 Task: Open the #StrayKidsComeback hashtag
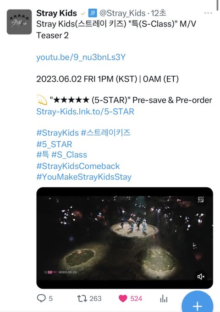[78, 166]
